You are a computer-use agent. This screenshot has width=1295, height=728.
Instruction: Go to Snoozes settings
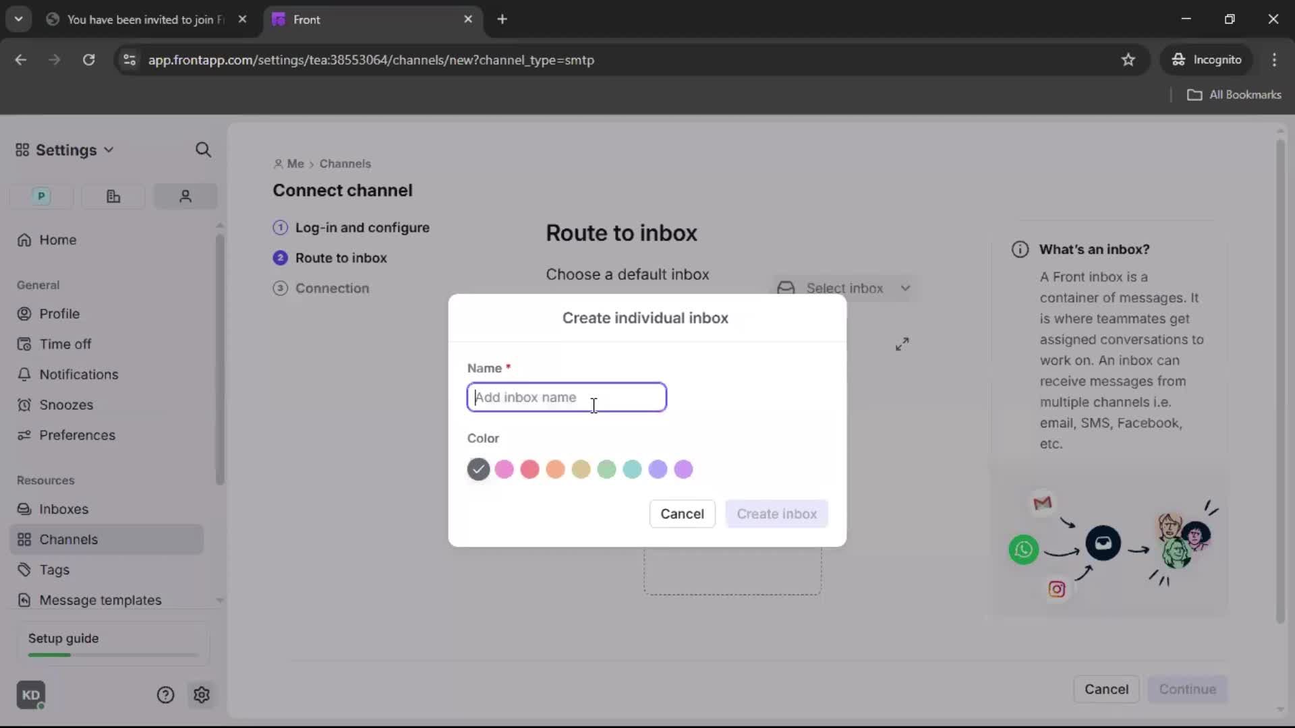[x=65, y=404]
